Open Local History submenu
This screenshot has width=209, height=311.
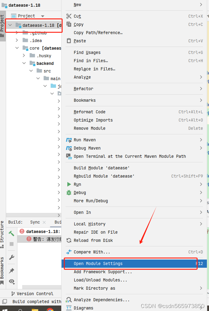(134, 224)
